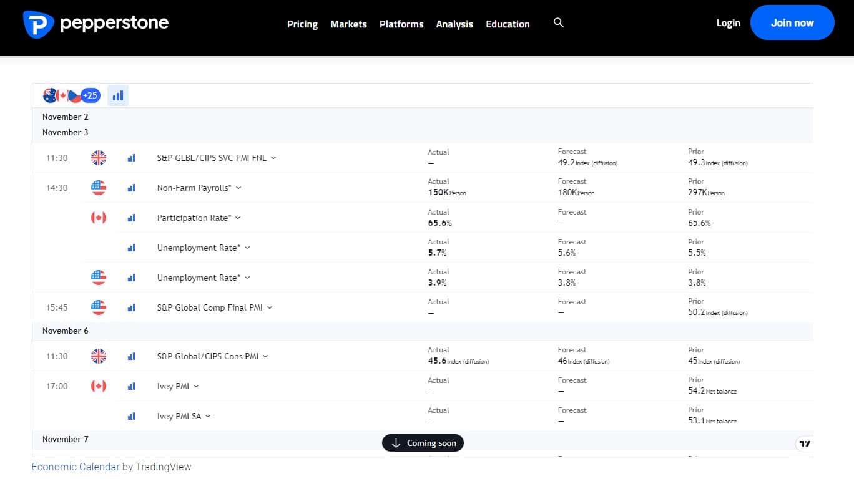Open the search magnifier icon
This screenshot has height=484, width=854.
(559, 22)
